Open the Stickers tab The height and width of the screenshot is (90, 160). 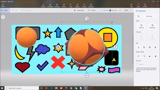click(x=64, y=5)
